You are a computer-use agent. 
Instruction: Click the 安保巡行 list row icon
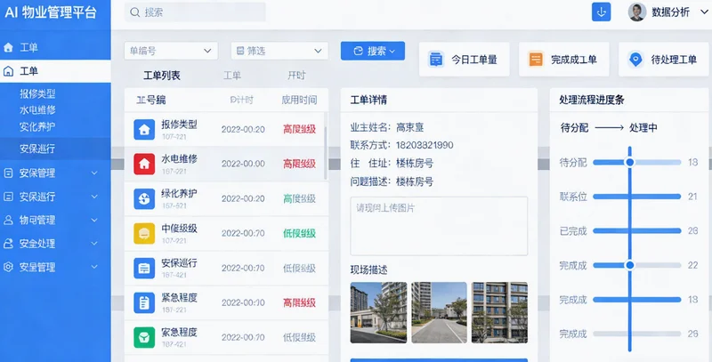pyautogui.click(x=144, y=268)
